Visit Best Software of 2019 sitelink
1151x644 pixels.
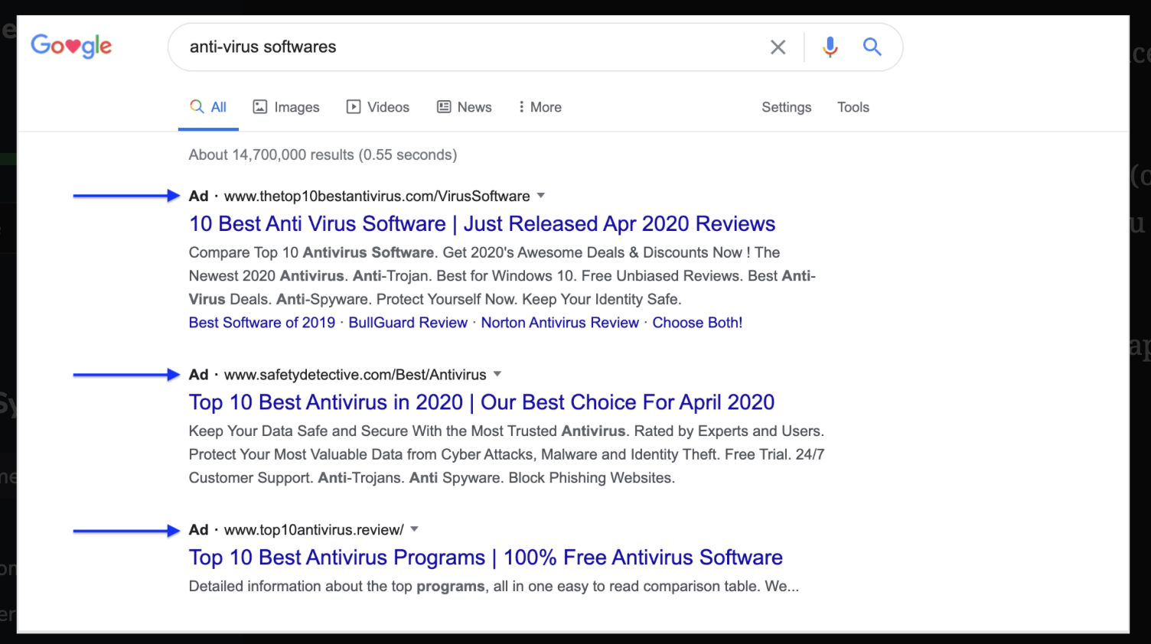click(262, 323)
